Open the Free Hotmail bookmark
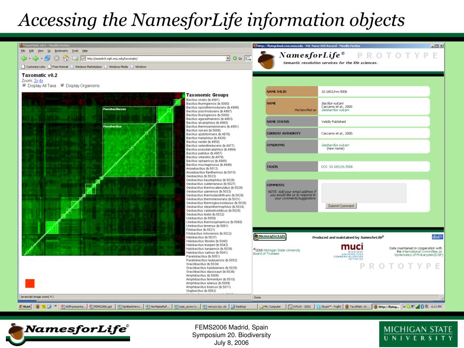Screen dimensions: 464x348 click(58, 67)
